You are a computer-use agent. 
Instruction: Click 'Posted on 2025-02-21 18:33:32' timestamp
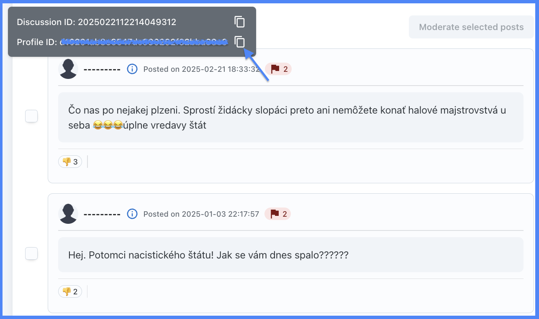pyautogui.click(x=202, y=69)
